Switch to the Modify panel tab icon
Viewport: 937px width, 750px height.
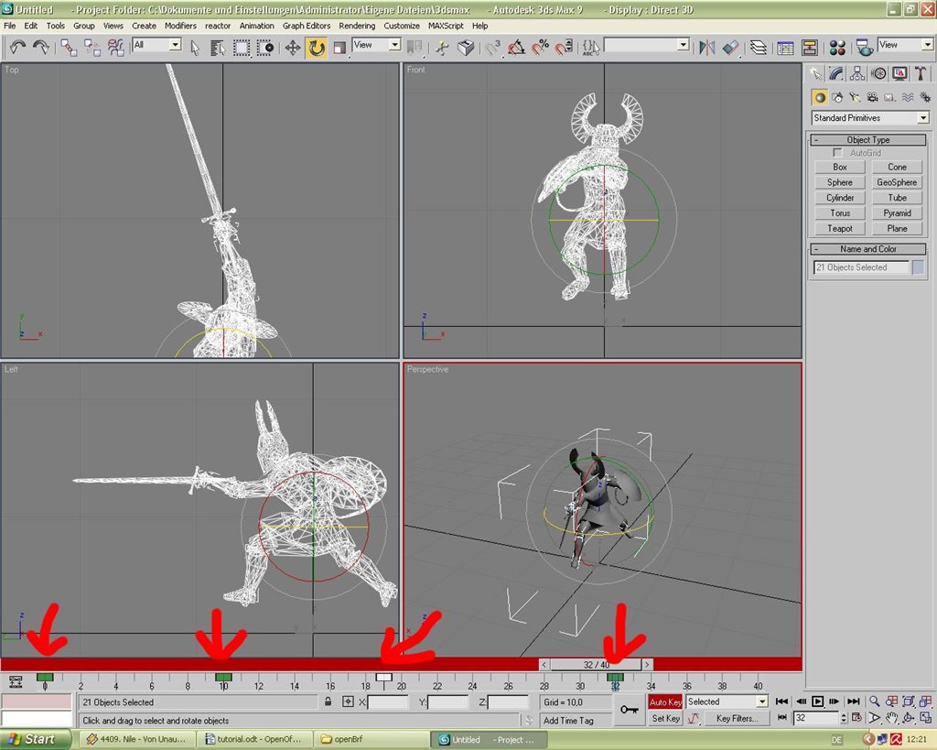836,73
